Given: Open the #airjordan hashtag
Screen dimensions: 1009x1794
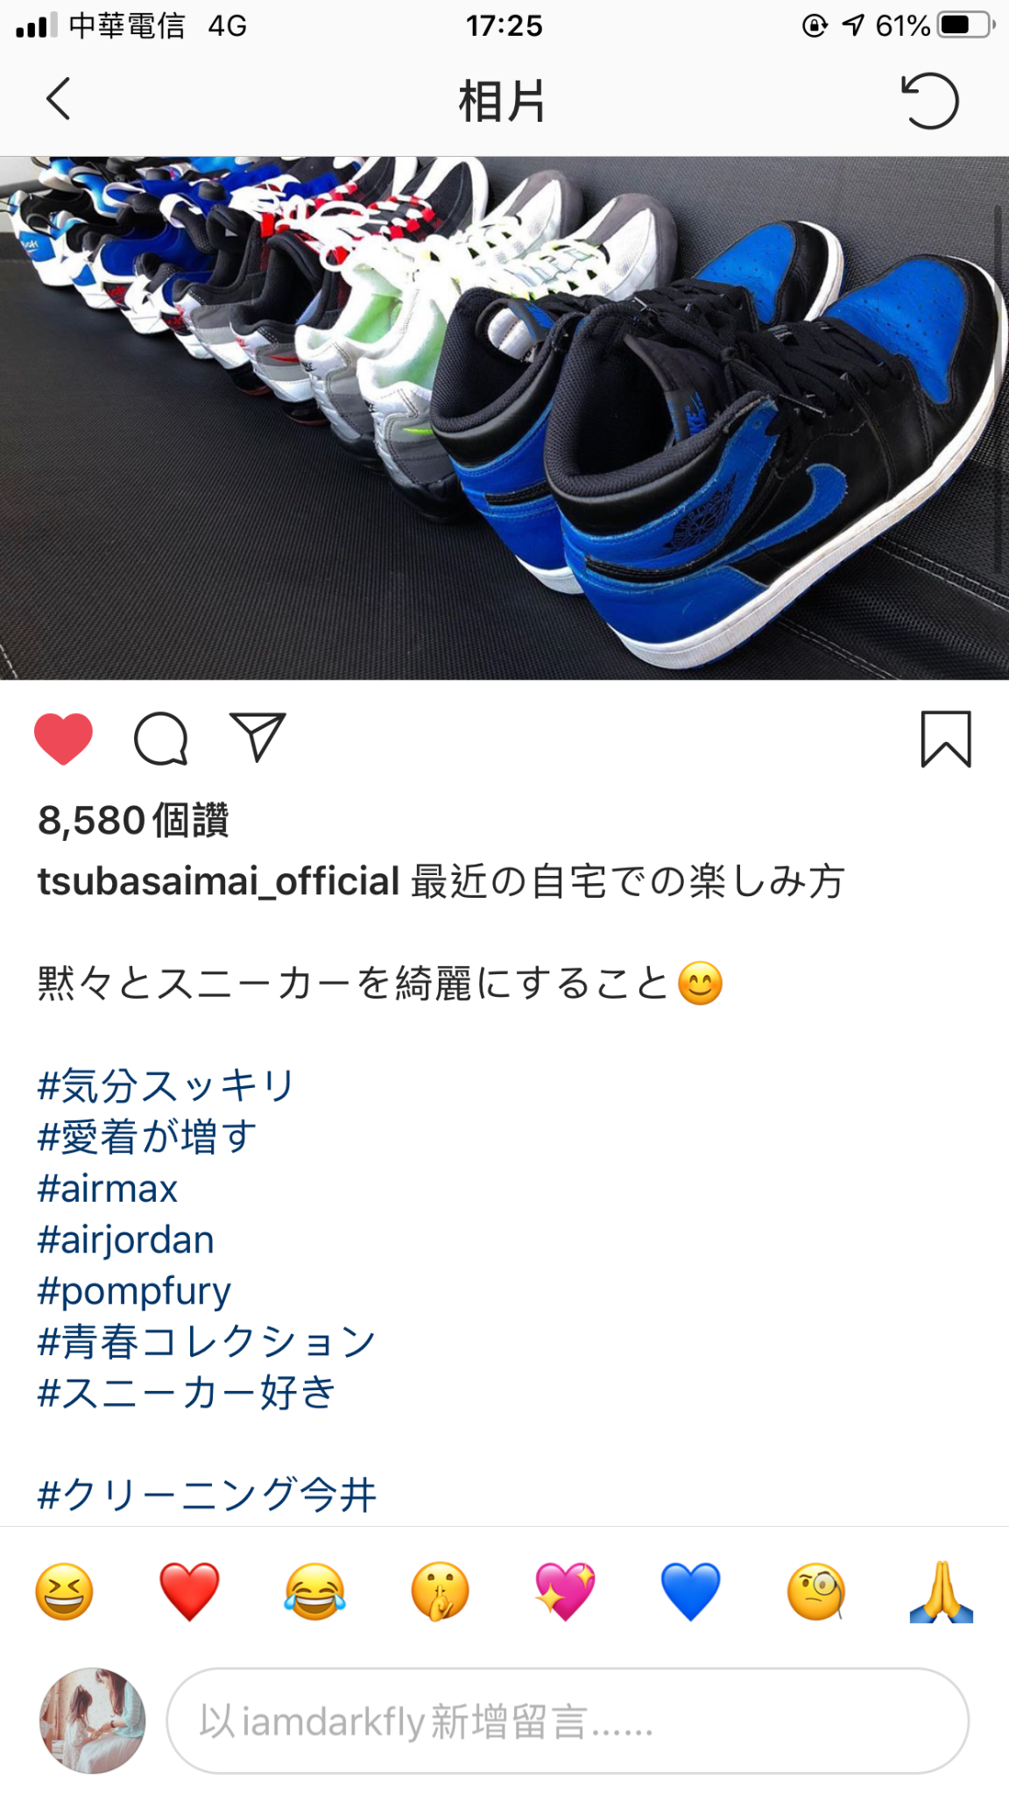Looking at the screenshot, I should (x=126, y=1240).
